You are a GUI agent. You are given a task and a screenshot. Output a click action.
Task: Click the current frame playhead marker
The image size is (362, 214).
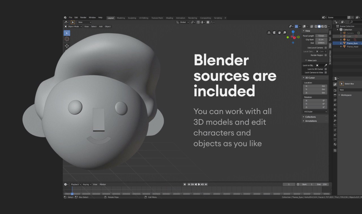72,194
